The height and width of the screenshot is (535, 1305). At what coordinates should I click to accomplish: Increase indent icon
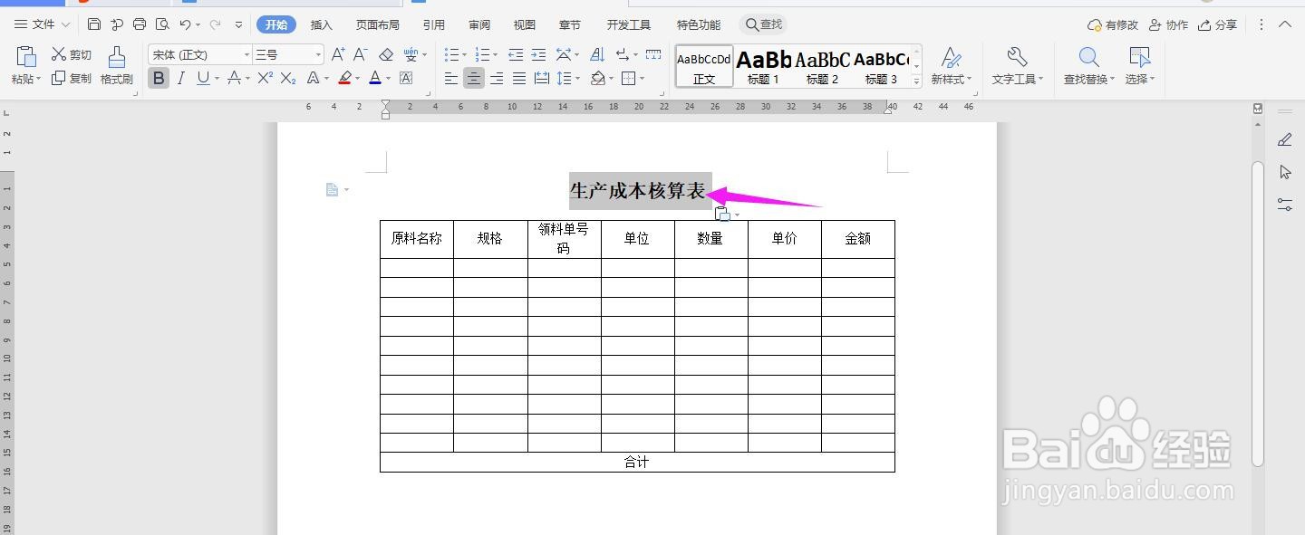point(538,54)
